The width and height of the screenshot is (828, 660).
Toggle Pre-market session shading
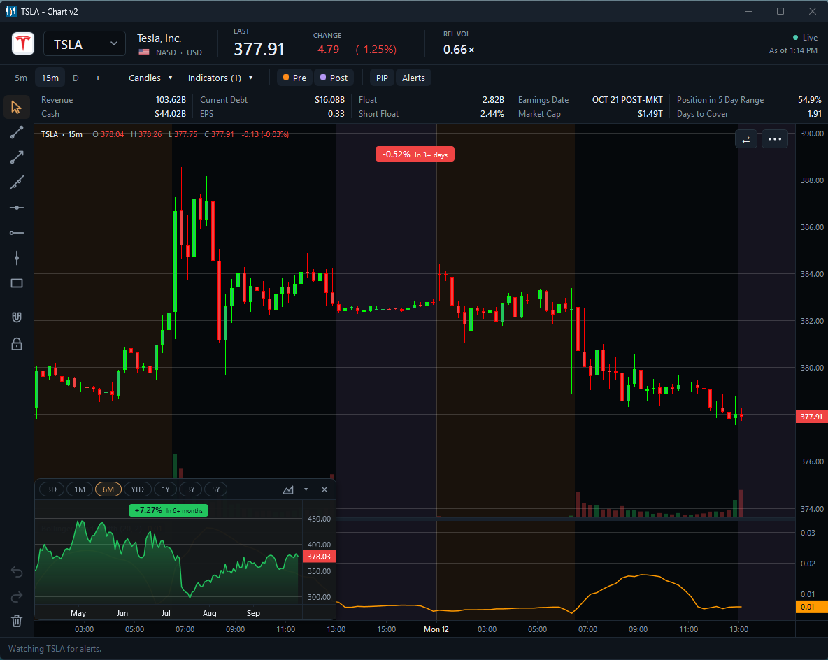pos(294,78)
